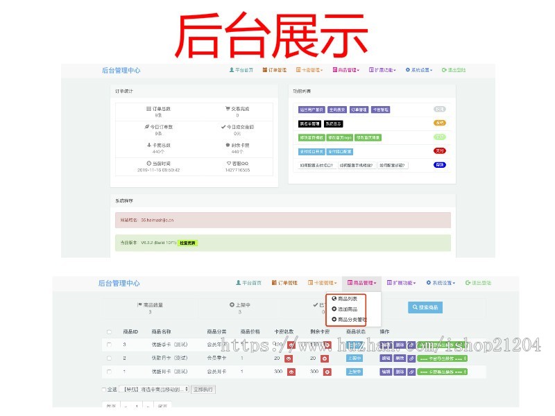Viewport: 555px width, 416px height.
Task: Click the order icon beside 订单管理 in navbar
Action: (276, 282)
